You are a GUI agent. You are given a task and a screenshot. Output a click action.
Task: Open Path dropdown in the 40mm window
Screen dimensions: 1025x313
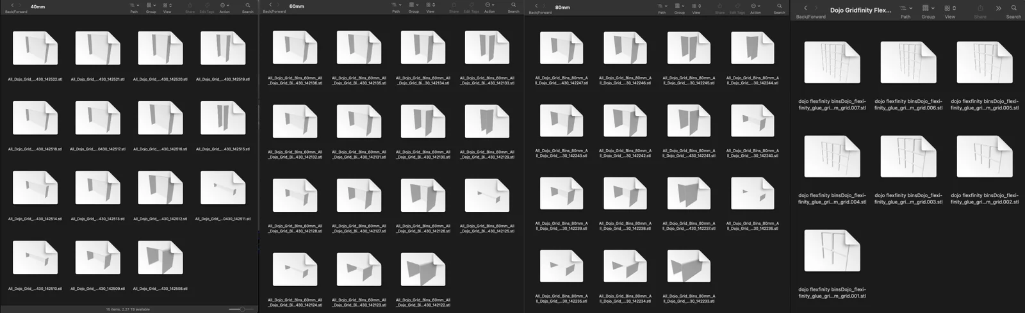pos(134,6)
